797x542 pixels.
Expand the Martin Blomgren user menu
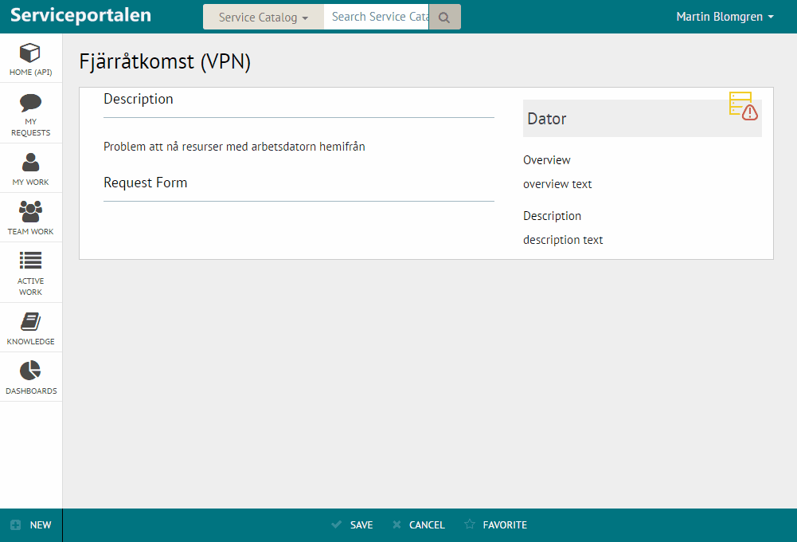tap(725, 17)
